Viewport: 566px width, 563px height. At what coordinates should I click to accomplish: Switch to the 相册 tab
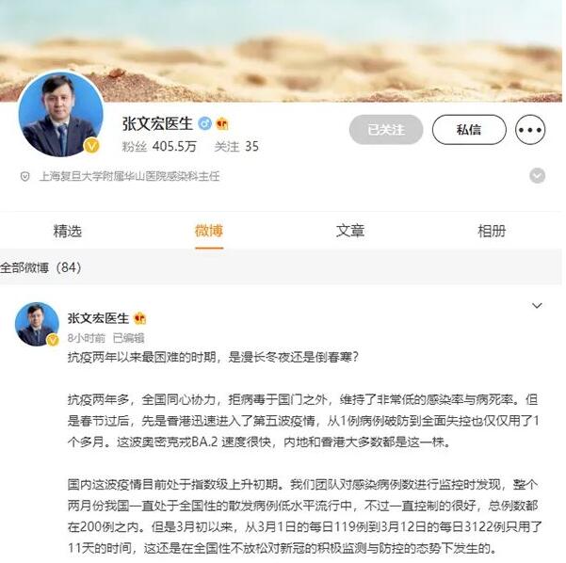coord(492,231)
